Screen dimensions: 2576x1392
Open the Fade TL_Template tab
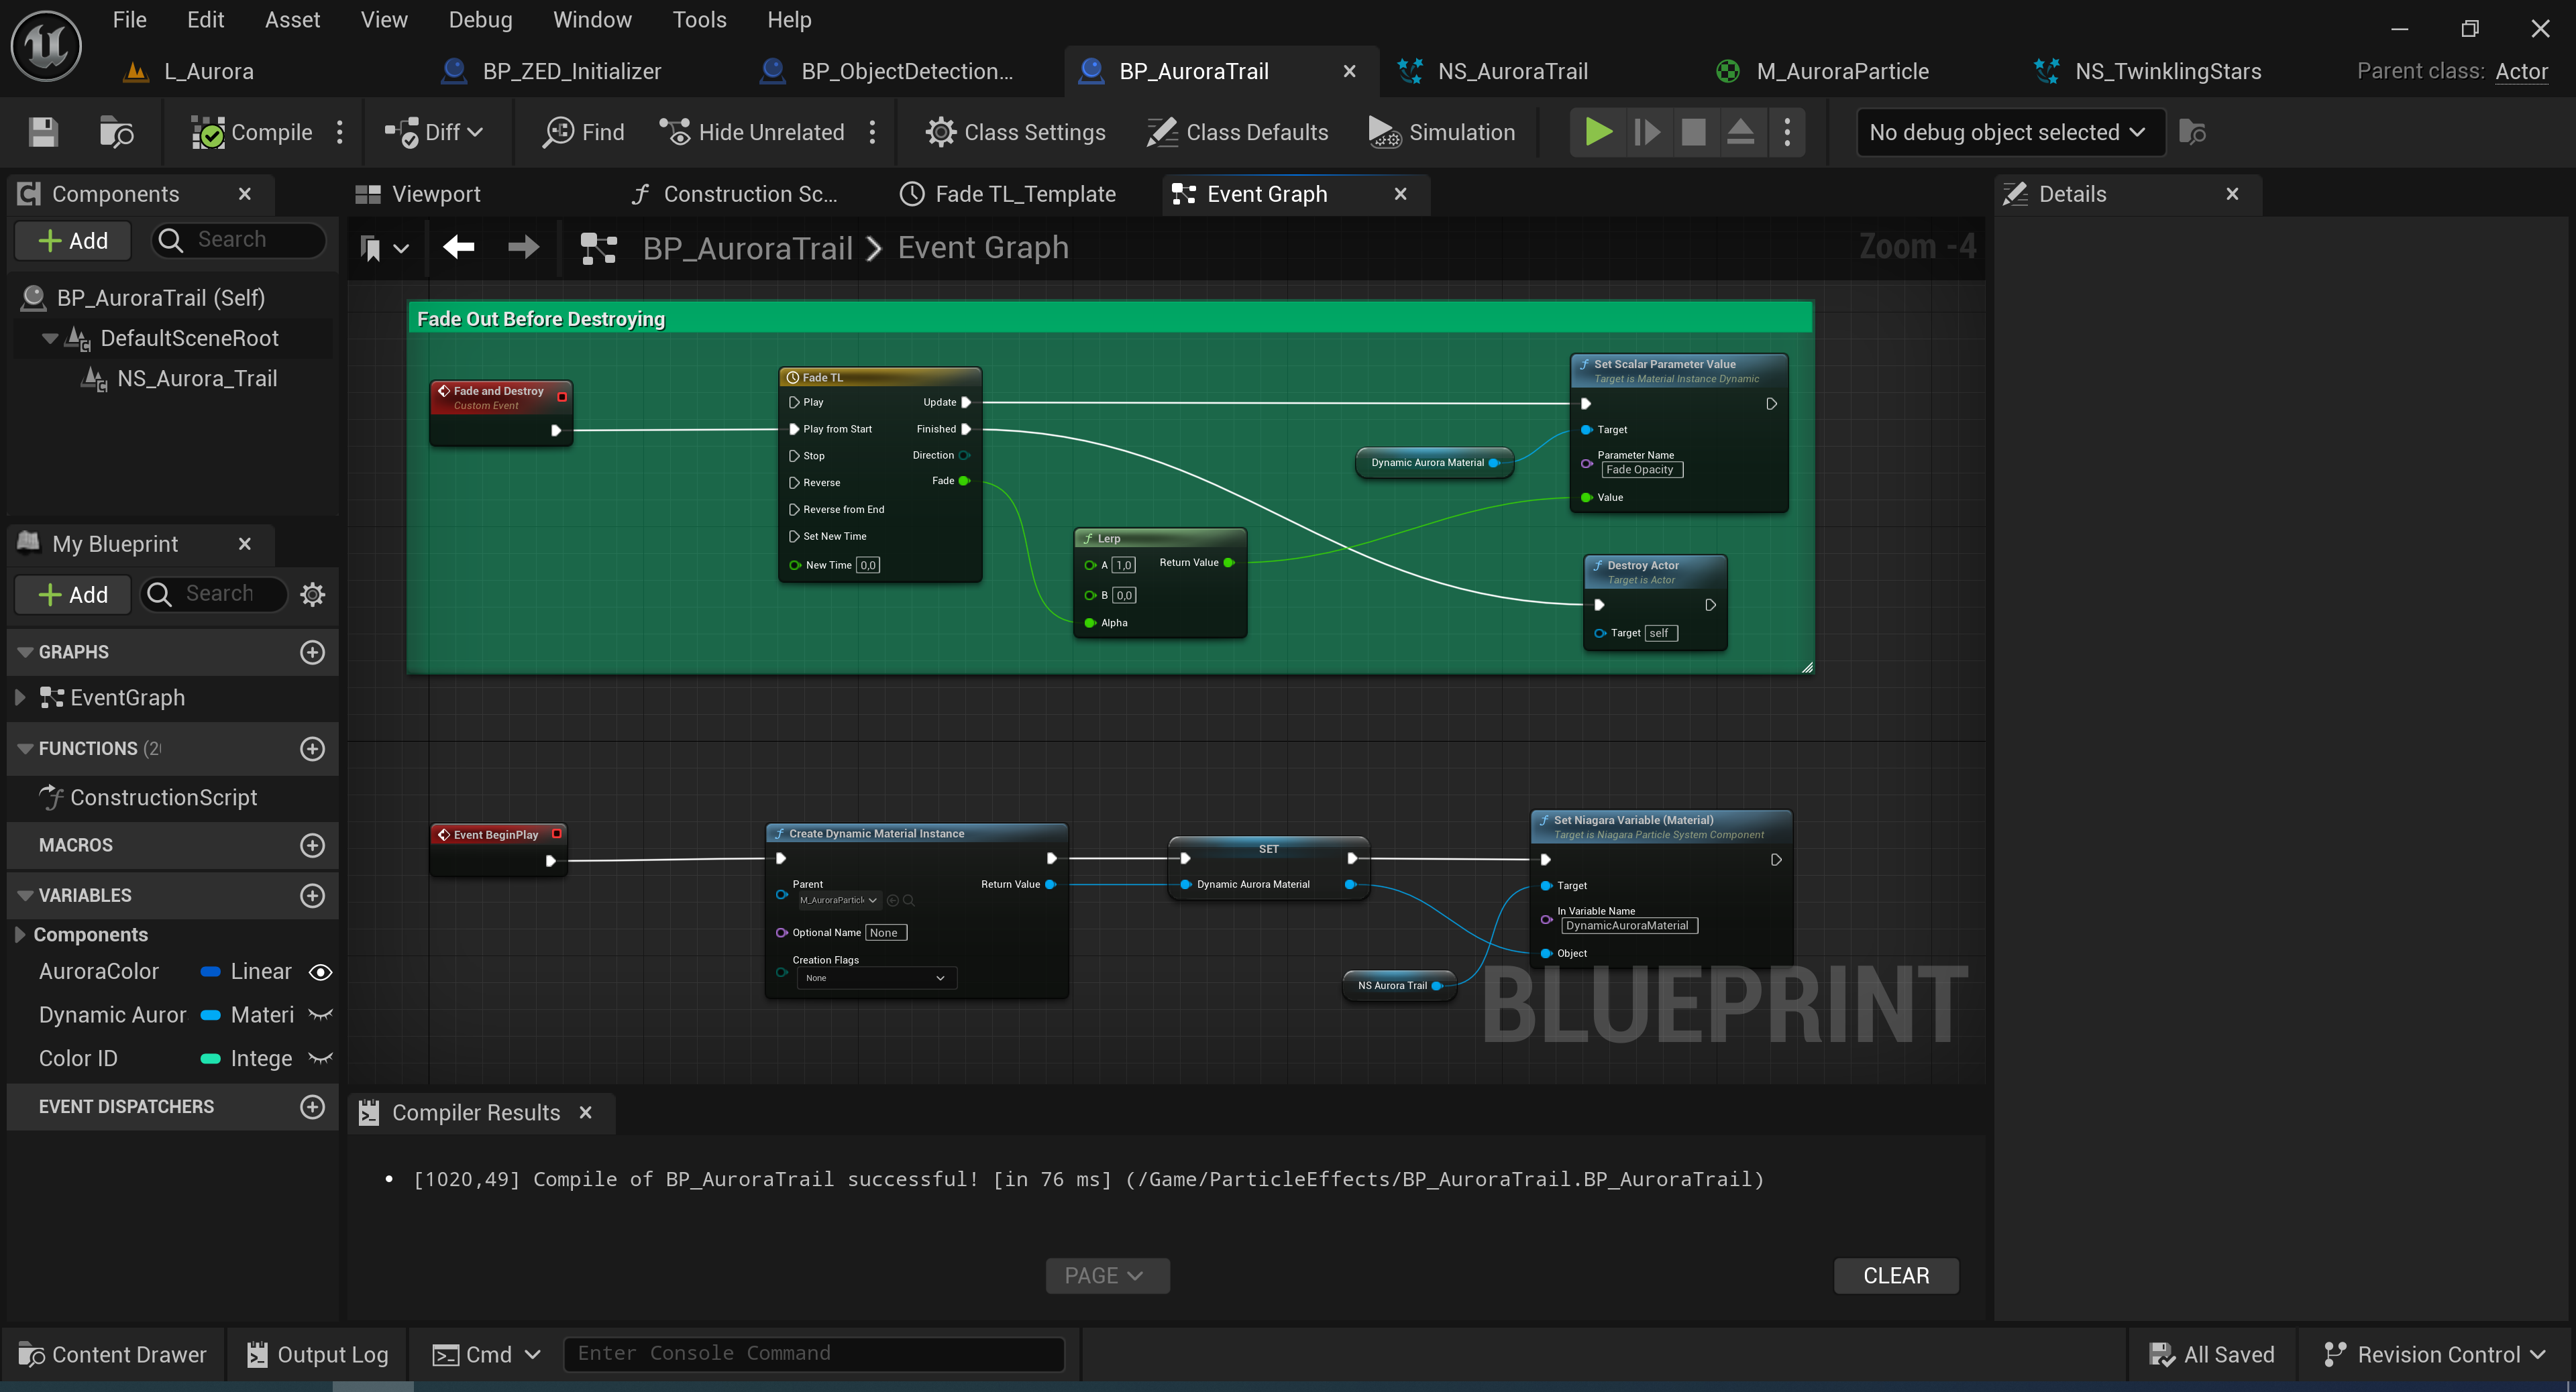[x=1025, y=194]
